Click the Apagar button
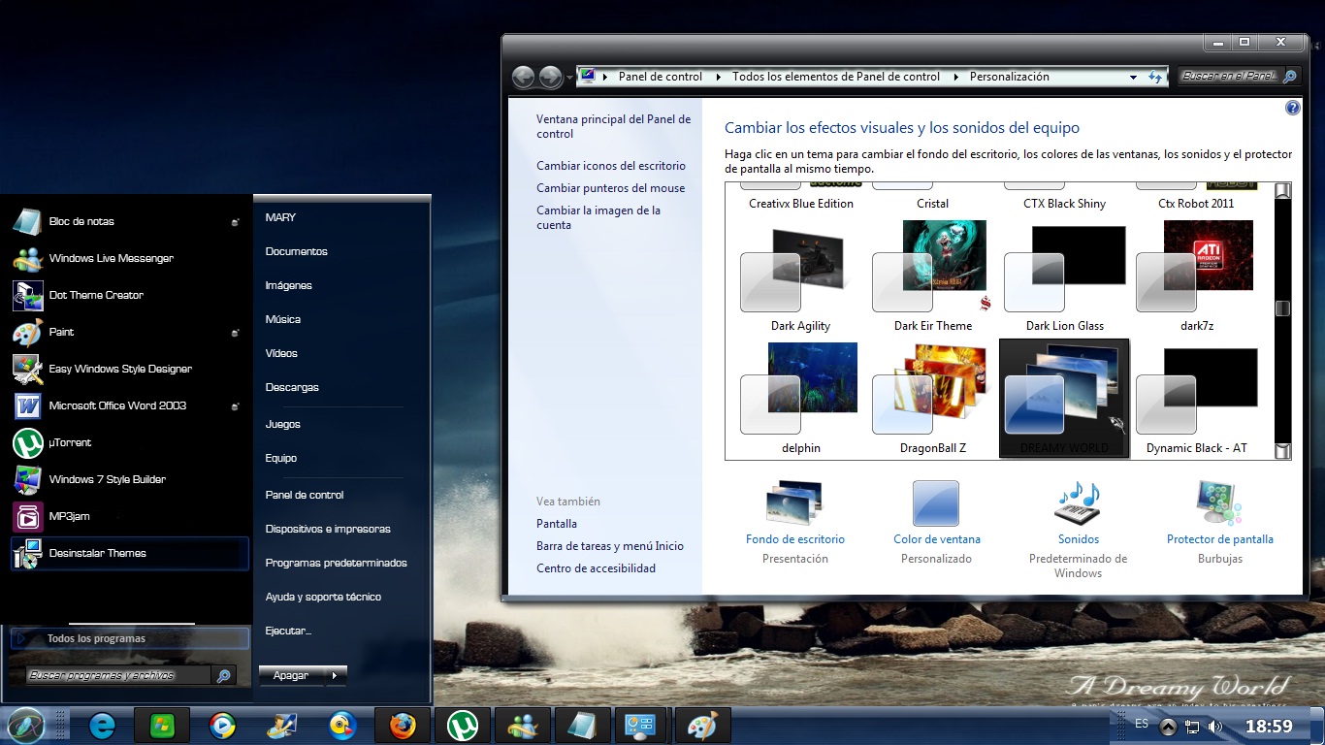Image resolution: width=1325 pixels, height=745 pixels. pos(291,675)
